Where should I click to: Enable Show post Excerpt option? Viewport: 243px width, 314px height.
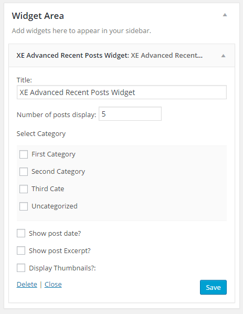[x=21, y=250]
